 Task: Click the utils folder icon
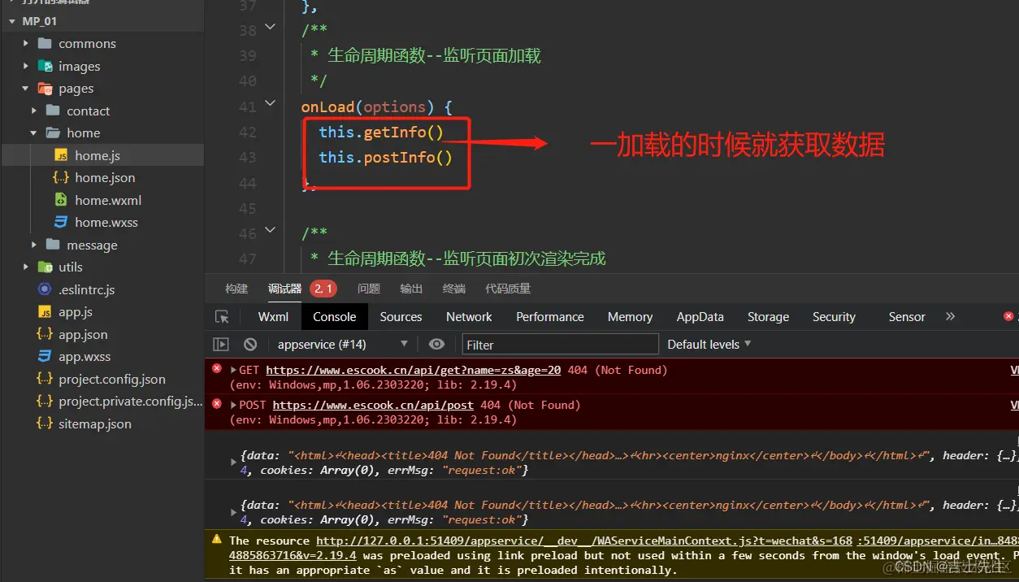click(45, 267)
